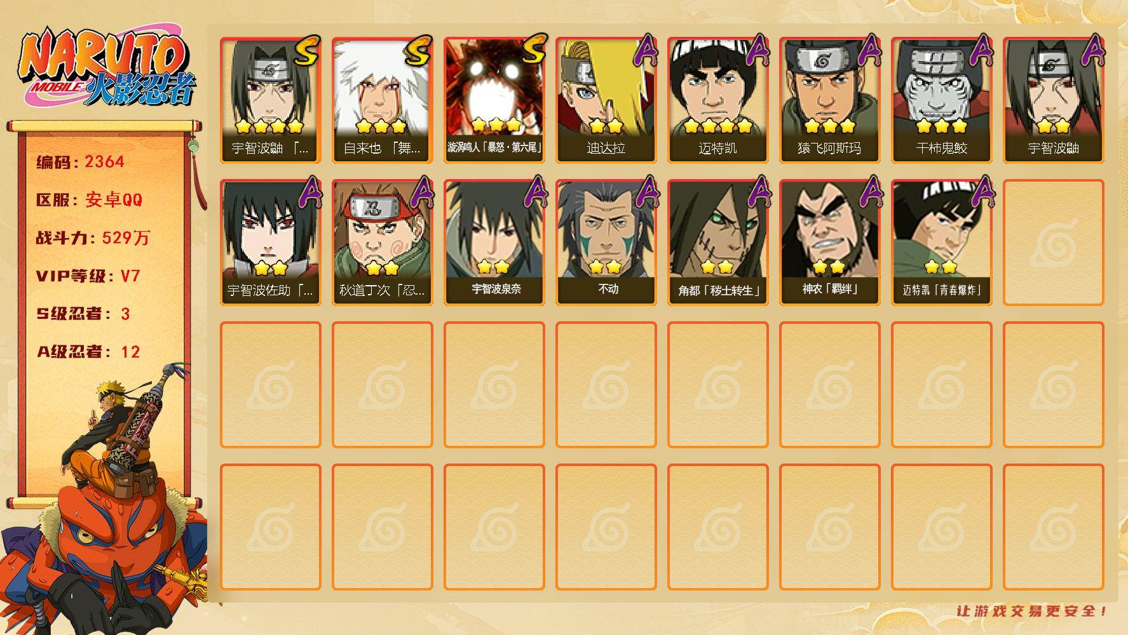Click the VIP等级: V7 text

pyautogui.click(x=88, y=276)
